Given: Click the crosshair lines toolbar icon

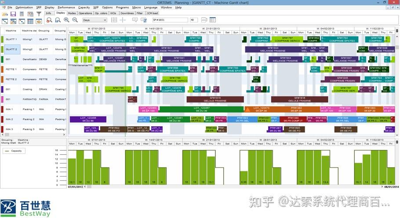Looking at the screenshot, I should point(123,20).
